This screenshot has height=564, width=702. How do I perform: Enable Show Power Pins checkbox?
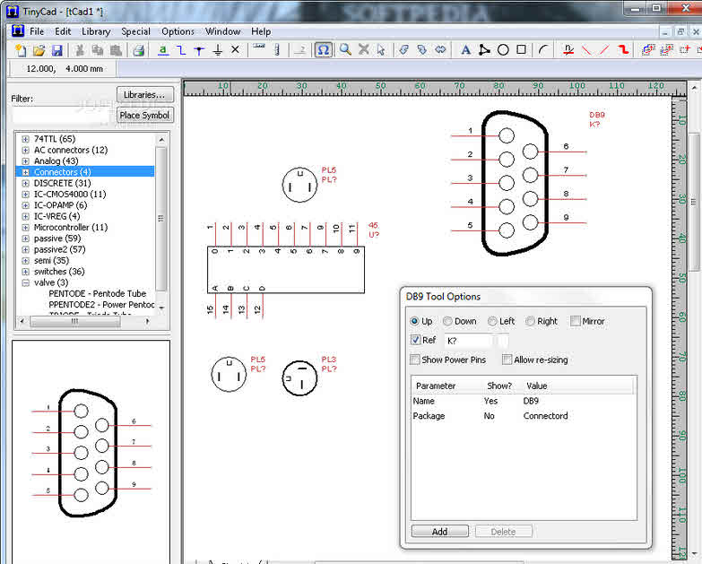click(x=415, y=360)
